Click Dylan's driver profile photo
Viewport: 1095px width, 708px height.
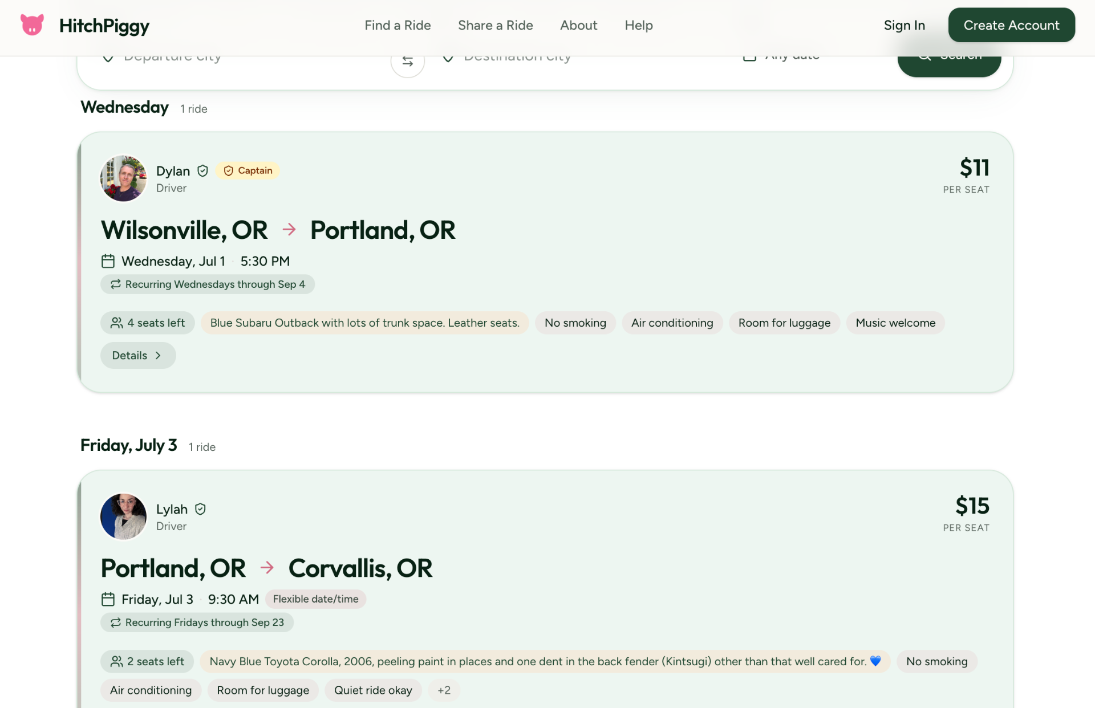click(x=123, y=178)
